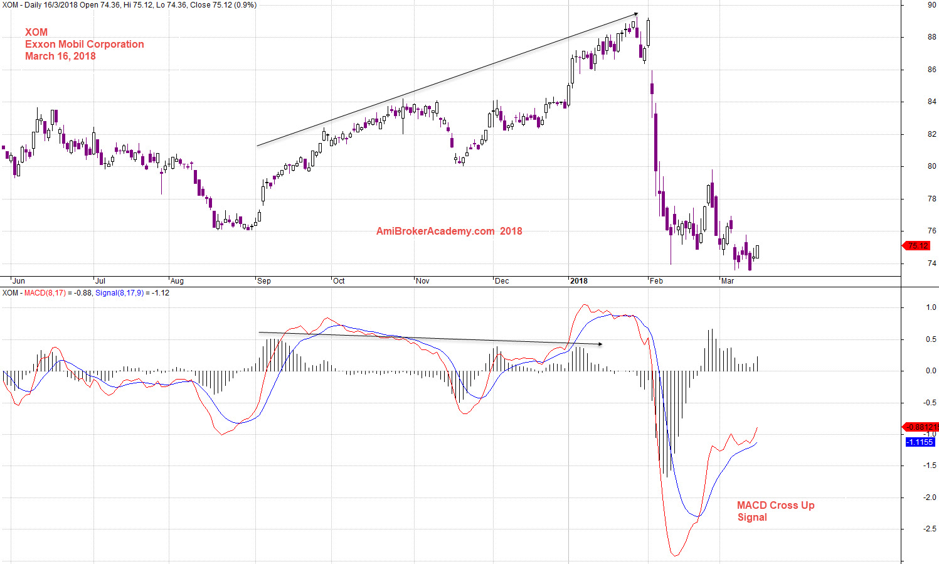The height and width of the screenshot is (564, 939).
Task: Click the 90 price axis value
Action: (932, 5)
